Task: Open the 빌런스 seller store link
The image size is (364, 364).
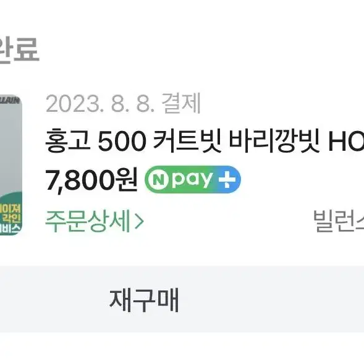Action: pos(339,221)
